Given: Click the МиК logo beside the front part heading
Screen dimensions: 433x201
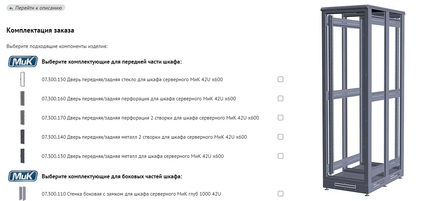Looking at the screenshot, I should point(23,61).
